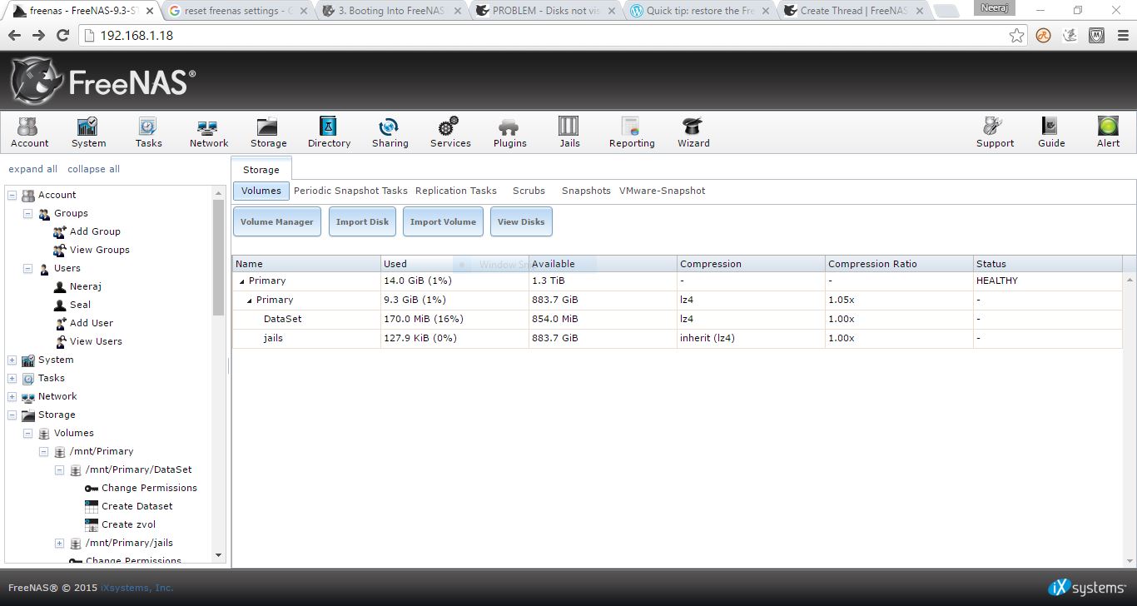Go back in browser history

click(14, 36)
